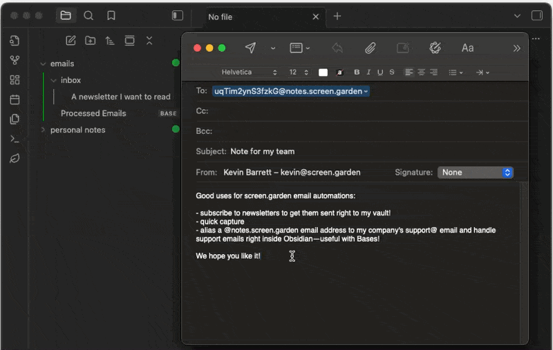
Task: Open the indentation dropdown
Action: point(482,72)
